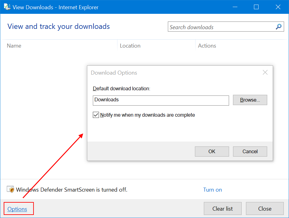Image resolution: width=289 pixels, height=218 pixels.
Task: Click the Browse... button
Action: [250, 100]
